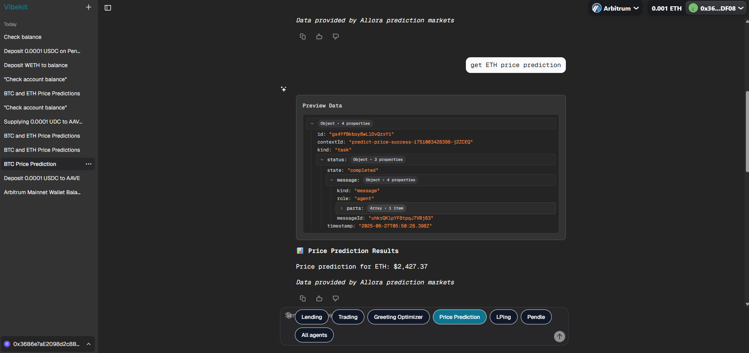Screen dimensions: 749x353
Task: Expand the sidebar account menu chevron
Action: point(89,344)
